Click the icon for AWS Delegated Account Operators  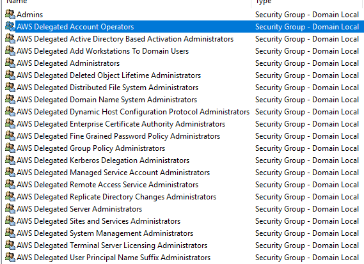(x=10, y=26)
